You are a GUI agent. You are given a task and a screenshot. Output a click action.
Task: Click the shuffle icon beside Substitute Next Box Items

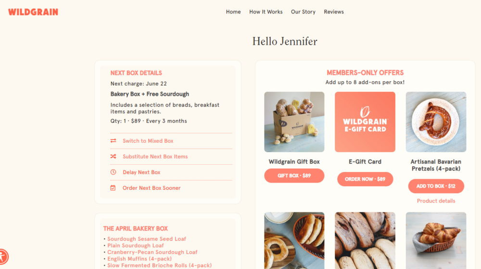[x=113, y=156]
